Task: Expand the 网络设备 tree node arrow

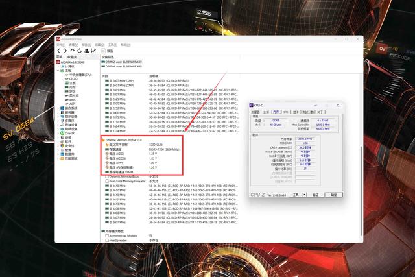Action: pyautogui.click(x=58, y=129)
